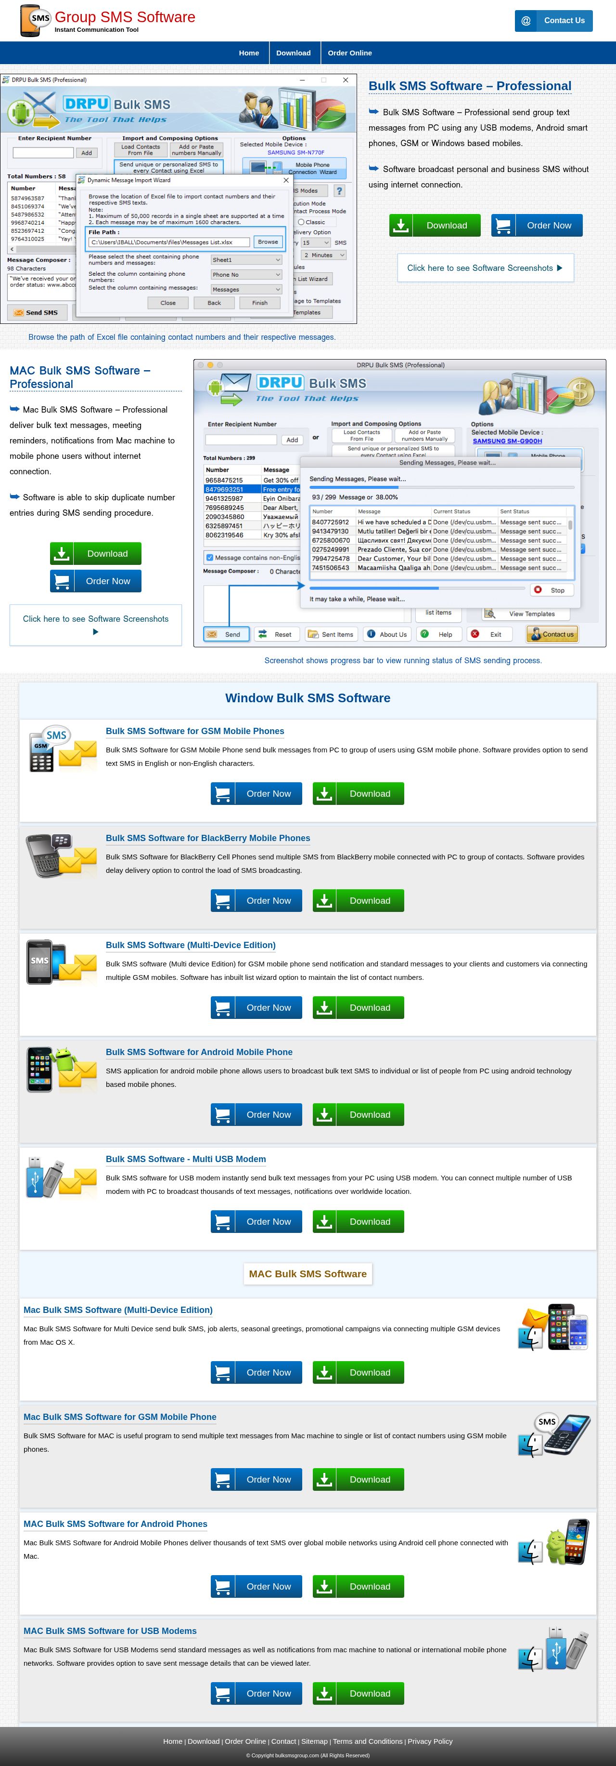Click the Mac GSM phone SMS icon
This screenshot has width=616, height=1766.
(554, 1434)
